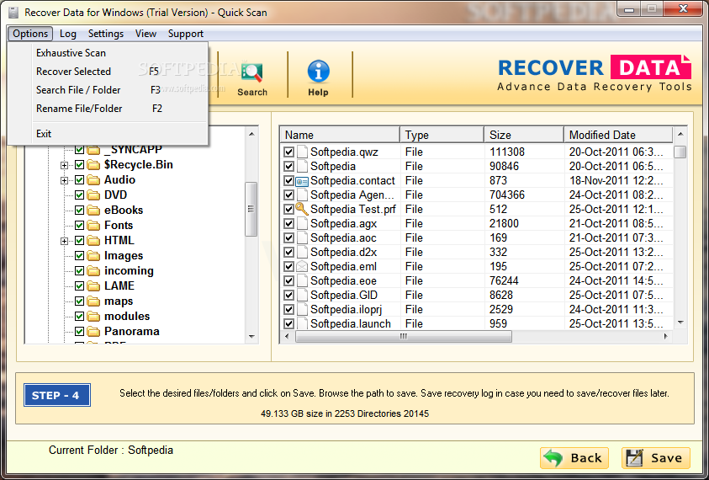Click the Search toolbar magnifier icon
The width and height of the screenshot is (709, 480).
pos(251,72)
